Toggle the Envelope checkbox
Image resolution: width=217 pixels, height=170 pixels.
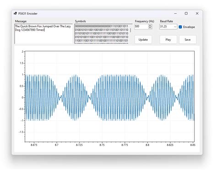(x=180, y=27)
